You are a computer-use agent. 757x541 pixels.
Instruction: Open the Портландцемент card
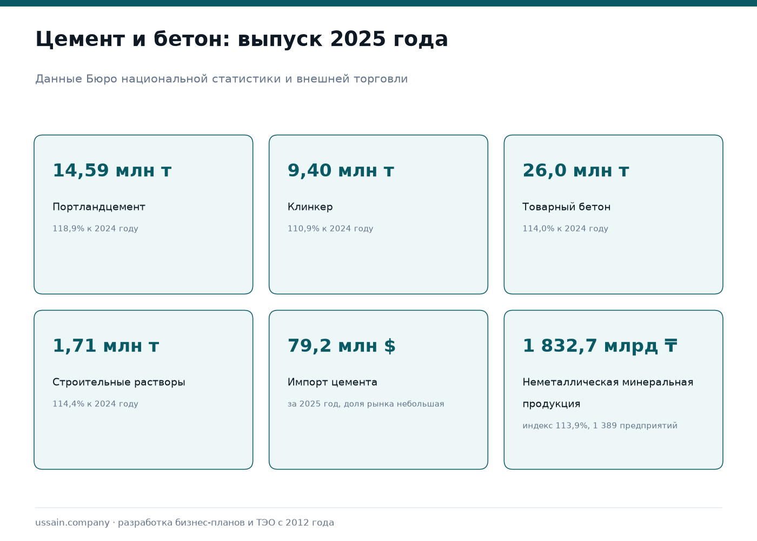pyautogui.click(x=143, y=214)
